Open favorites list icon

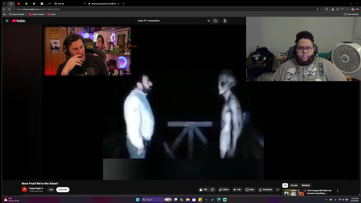338,9
